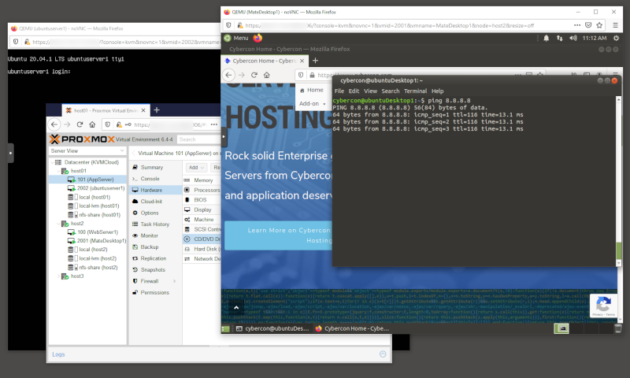Open the terminal Help menu
Screen dimensions: 630x378
438,91
